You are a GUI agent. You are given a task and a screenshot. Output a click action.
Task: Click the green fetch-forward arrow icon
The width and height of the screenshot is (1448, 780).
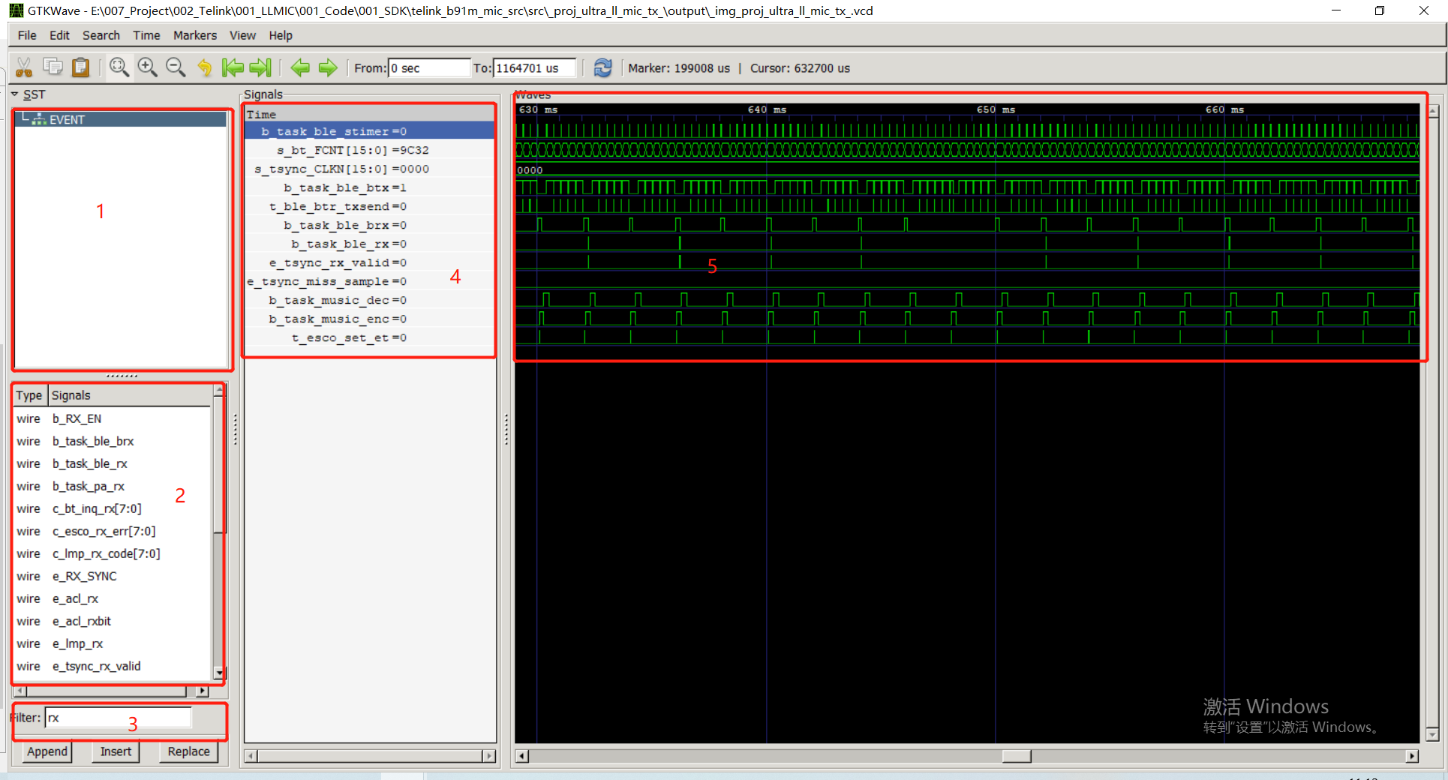[328, 67]
